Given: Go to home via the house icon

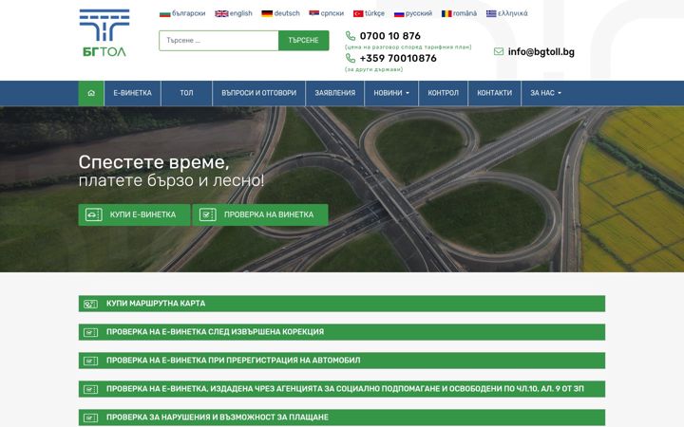Looking at the screenshot, I should [x=91, y=93].
